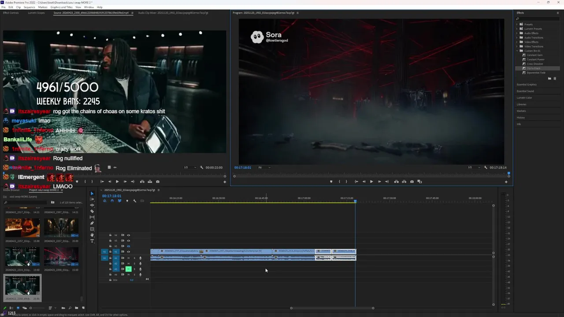The image size is (564, 317).
Task: Expand Video Transitions folder
Action: coord(517,46)
